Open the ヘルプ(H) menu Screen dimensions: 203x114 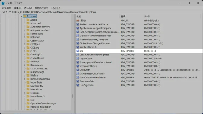(x=55, y=8)
